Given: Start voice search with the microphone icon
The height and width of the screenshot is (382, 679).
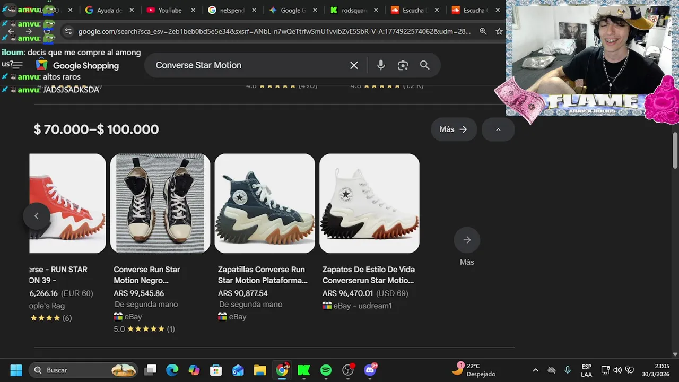Looking at the screenshot, I should (381, 65).
